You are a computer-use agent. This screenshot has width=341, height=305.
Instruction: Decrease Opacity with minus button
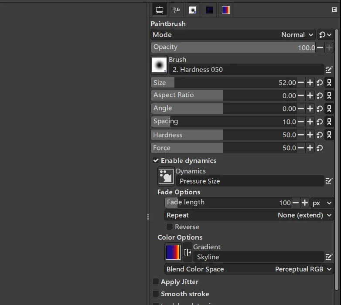[320, 47]
